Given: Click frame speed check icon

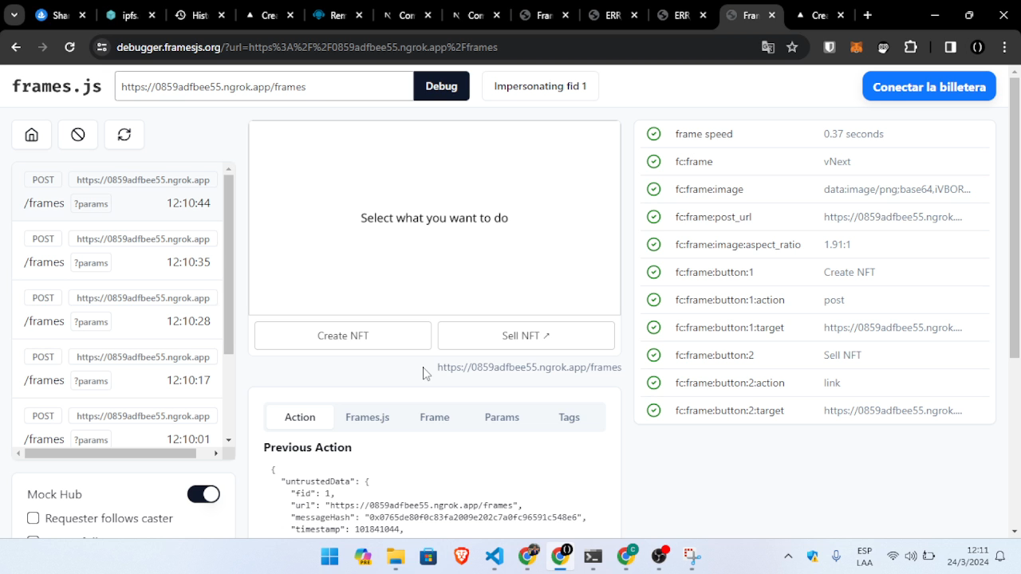Looking at the screenshot, I should 654,134.
